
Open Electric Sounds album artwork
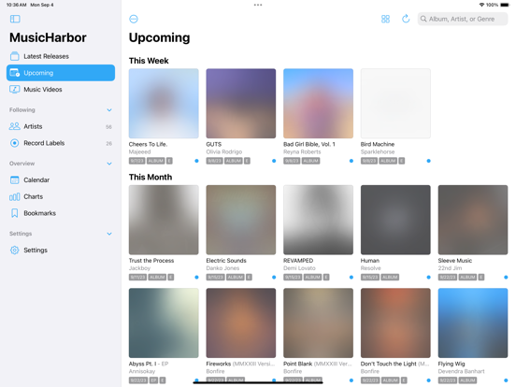tap(241, 220)
